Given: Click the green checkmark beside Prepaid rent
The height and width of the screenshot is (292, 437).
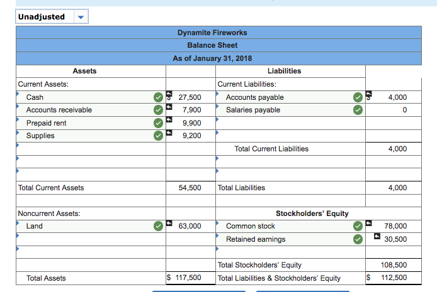Looking at the screenshot, I should click(158, 123).
